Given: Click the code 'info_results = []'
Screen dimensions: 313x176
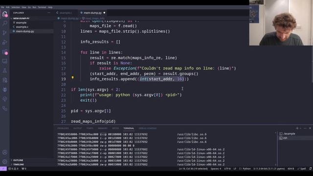Looking at the screenshot, I should [100, 42].
